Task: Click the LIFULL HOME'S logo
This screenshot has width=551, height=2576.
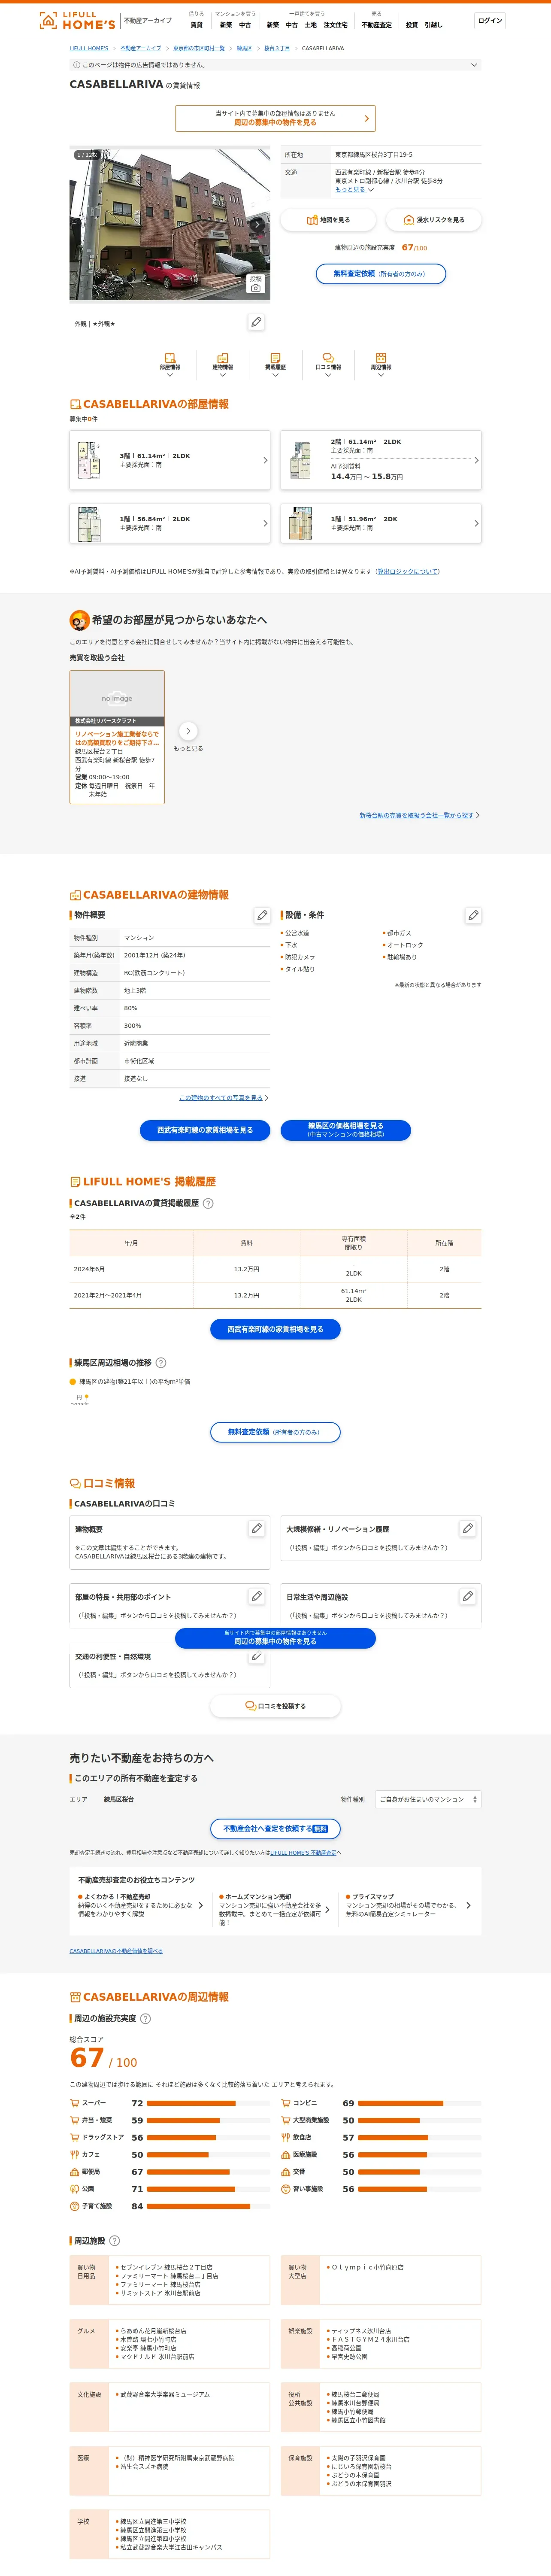Action: (x=77, y=20)
